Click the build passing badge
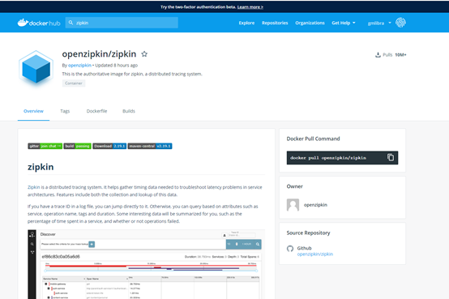The image size is (449, 299). [x=77, y=146]
